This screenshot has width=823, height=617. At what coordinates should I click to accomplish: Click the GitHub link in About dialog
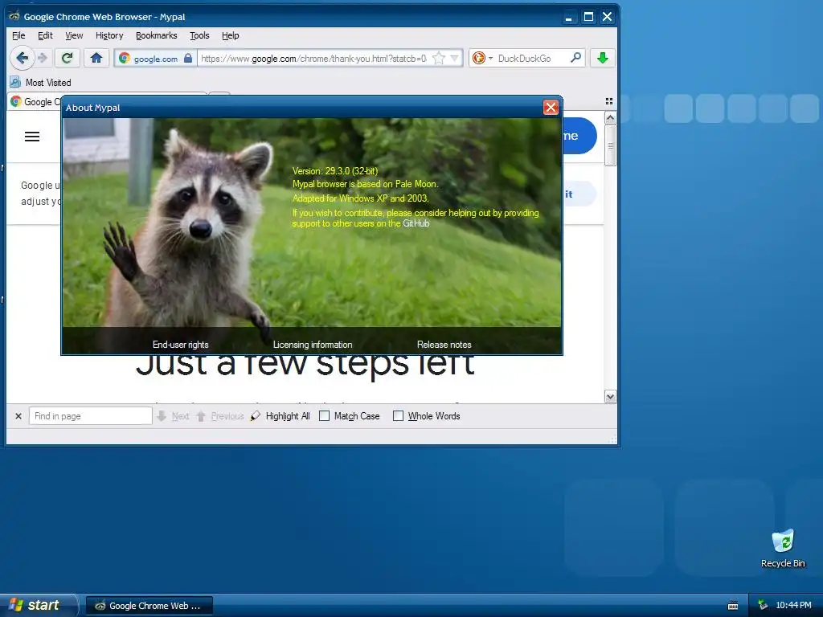pos(416,223)
